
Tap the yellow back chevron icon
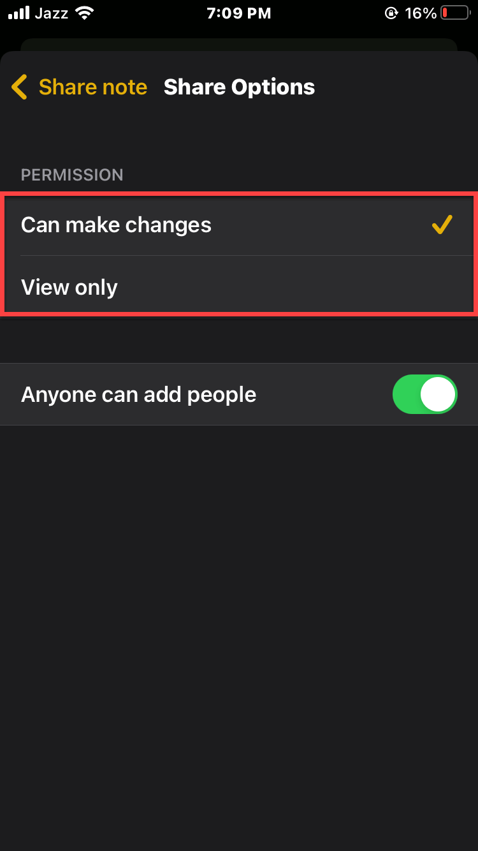pos(20,87)
